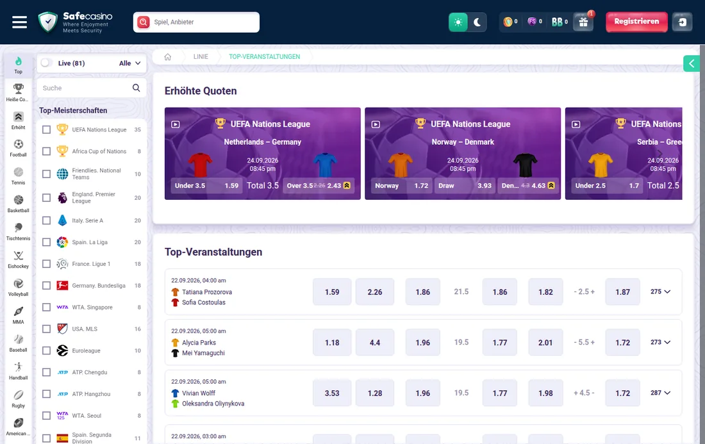This screenshot has height=444, width=705.
Task: Select the Top flame sidebar item
Action: point(18,65)
